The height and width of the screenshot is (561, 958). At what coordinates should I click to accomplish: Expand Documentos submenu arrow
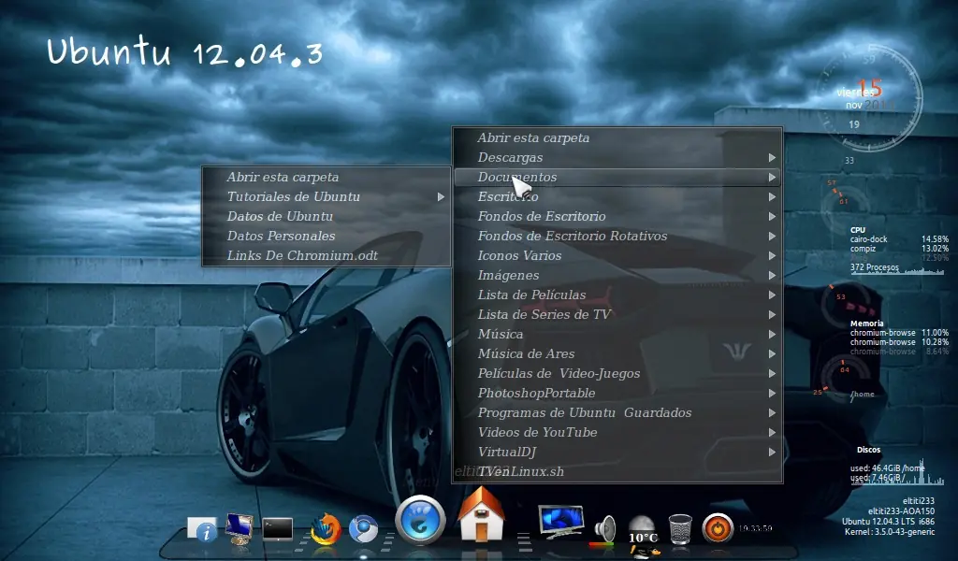[x=772, y=178]
